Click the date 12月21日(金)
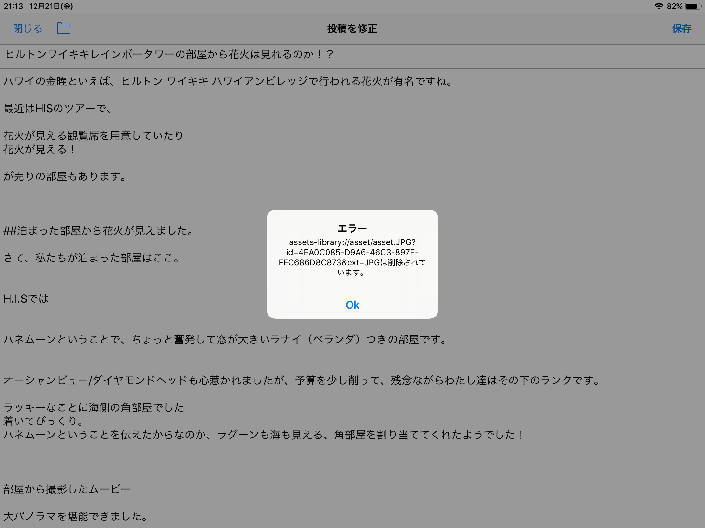Viewport: 705px width, 528px height. tap(51, 6)
